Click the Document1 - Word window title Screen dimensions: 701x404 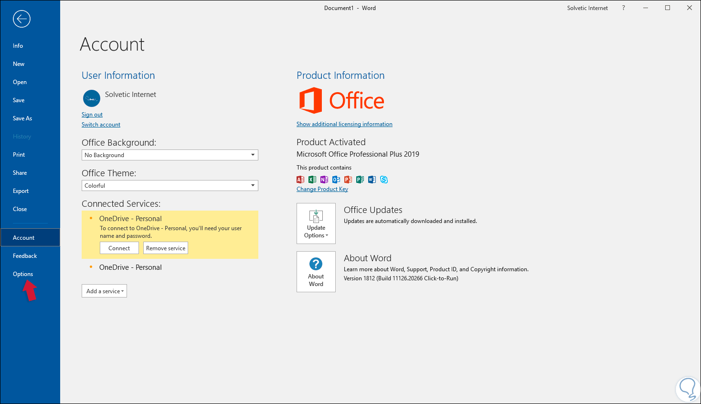tap(350, 8)
